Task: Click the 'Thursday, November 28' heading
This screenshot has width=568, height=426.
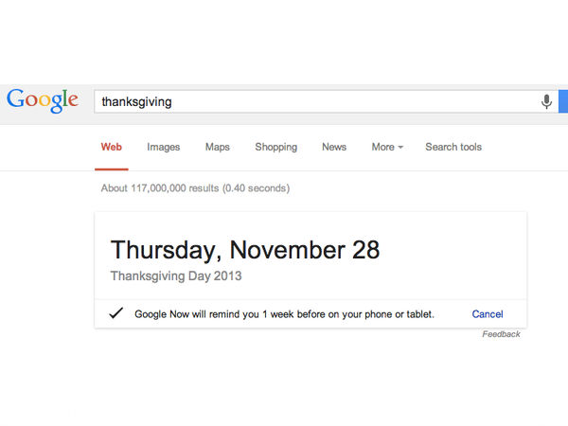Action: point(245,250)
